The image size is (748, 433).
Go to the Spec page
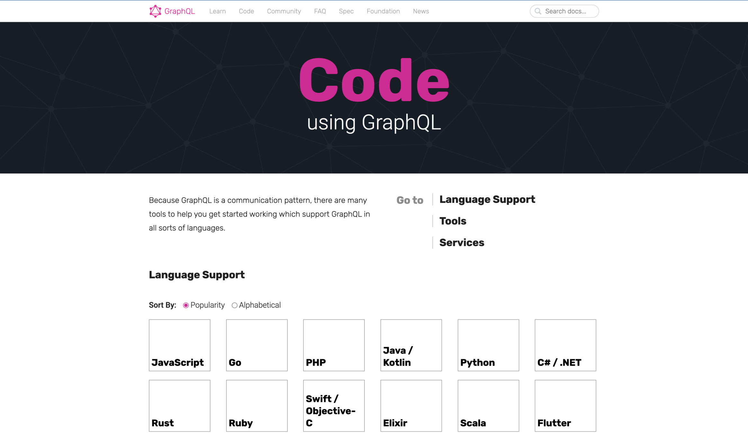pos(346,11)
